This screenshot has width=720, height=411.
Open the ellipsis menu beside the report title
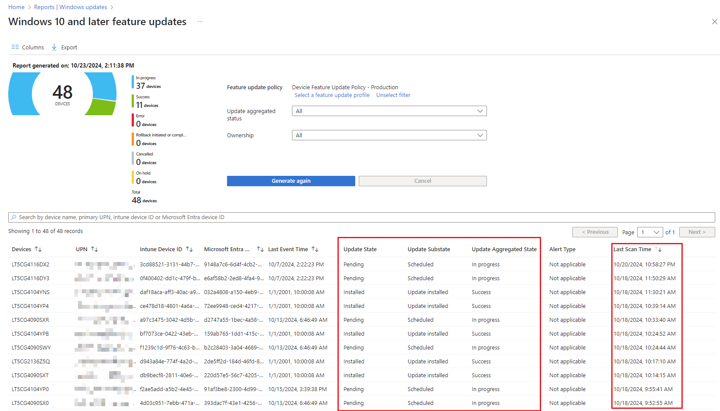tap(200, 21)
